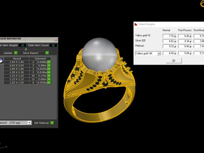Click the Platinum label
Image resolution: width=204 pixels, height=153 pixels.
pyautogui.click(x=139, y=45)
